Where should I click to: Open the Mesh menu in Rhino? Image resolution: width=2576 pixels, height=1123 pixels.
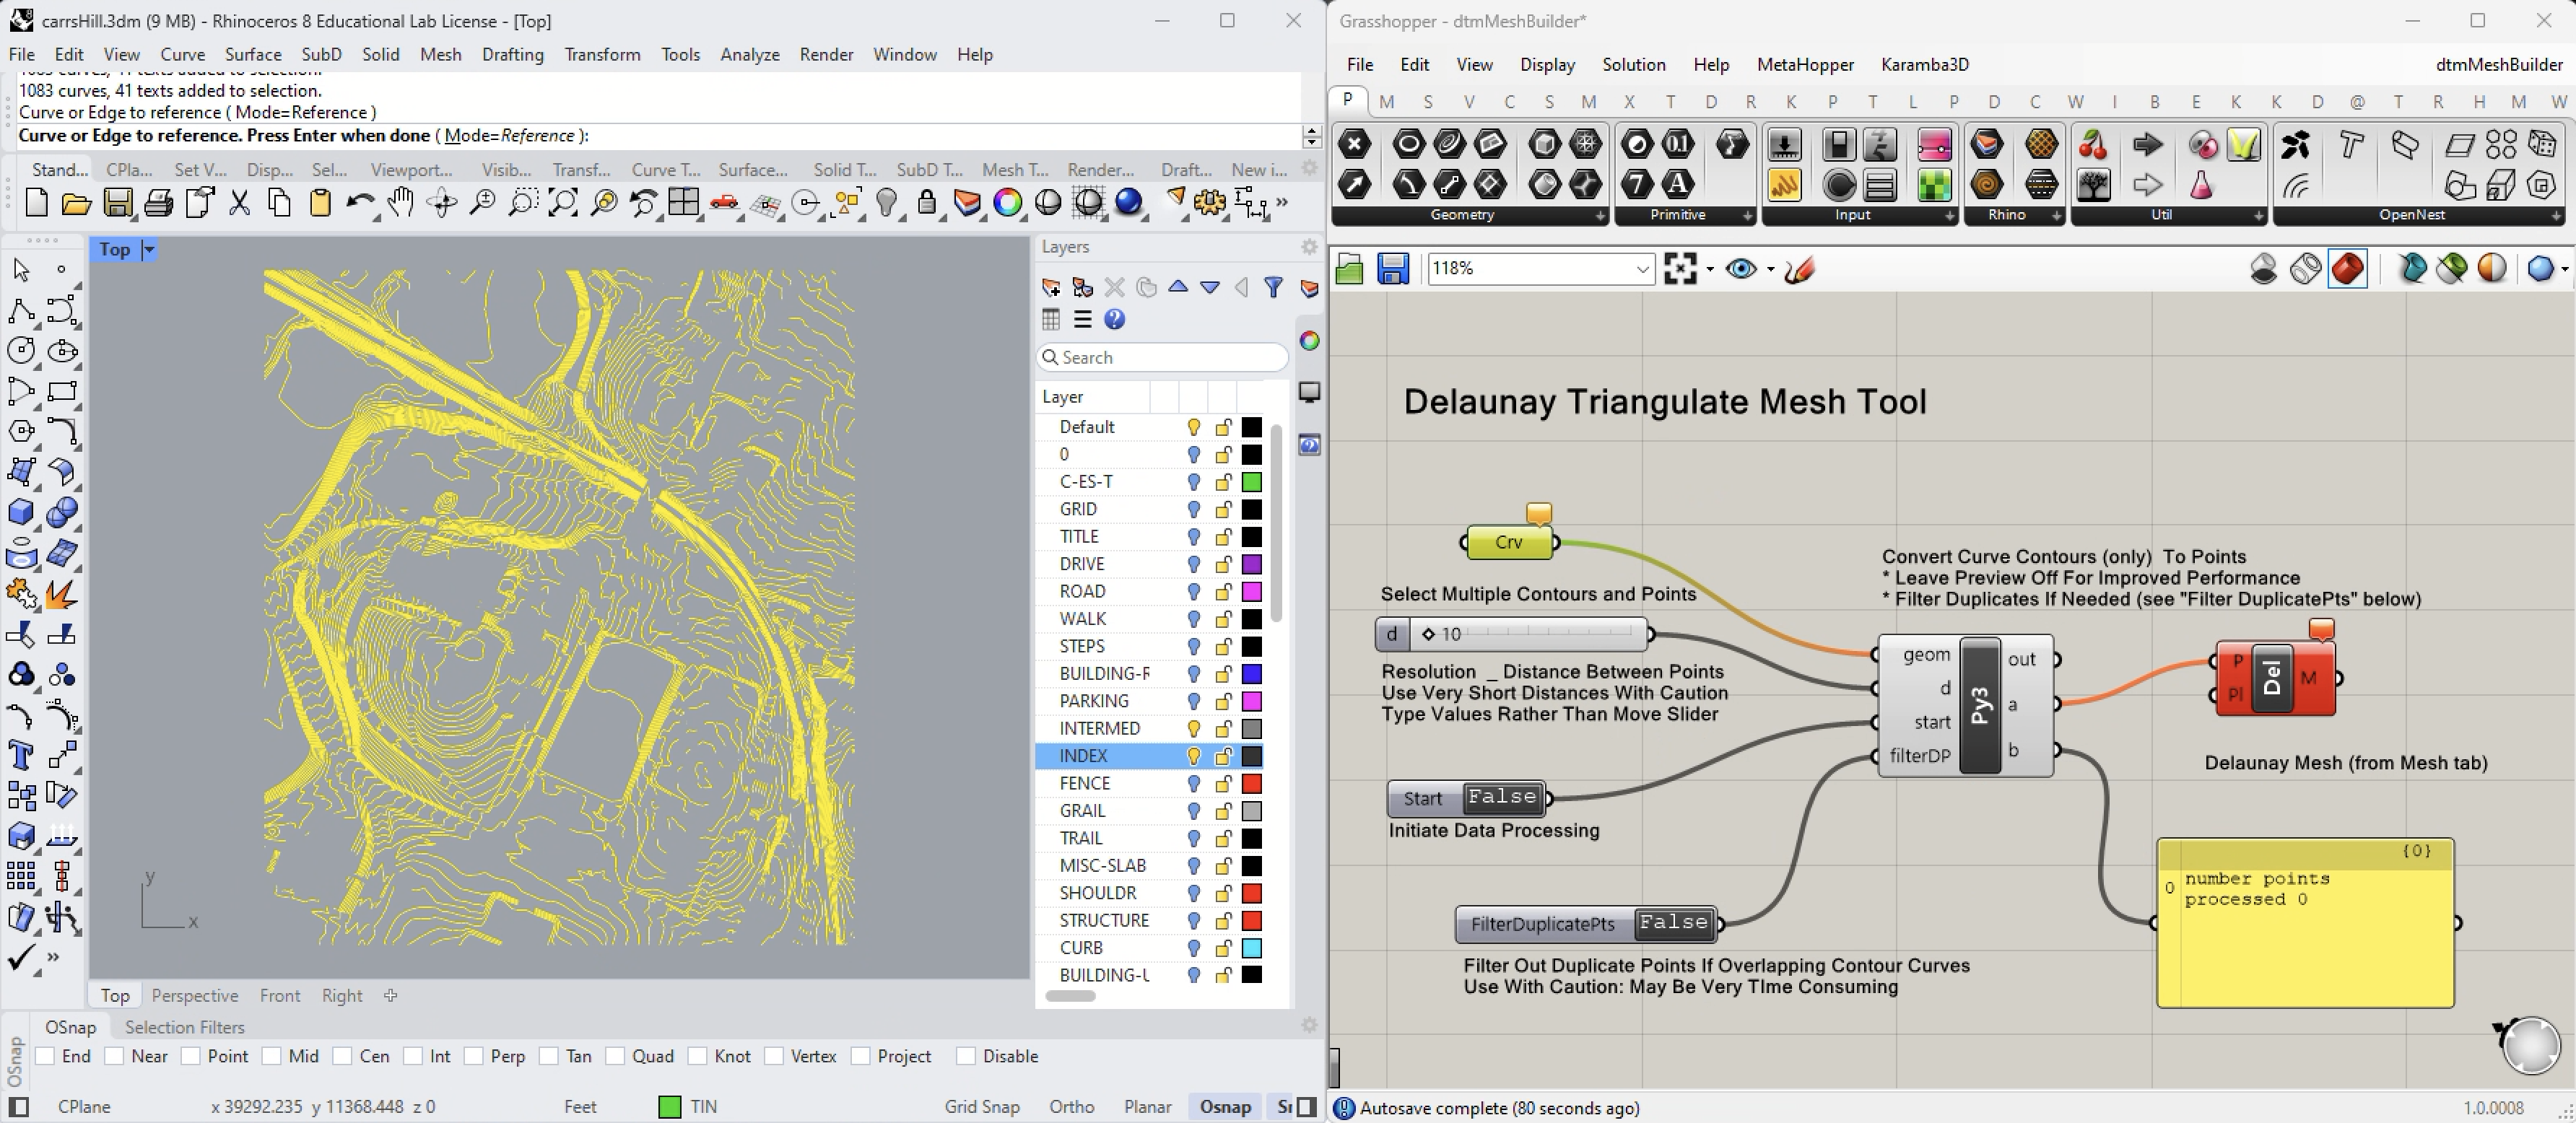(x=441, y=54)
